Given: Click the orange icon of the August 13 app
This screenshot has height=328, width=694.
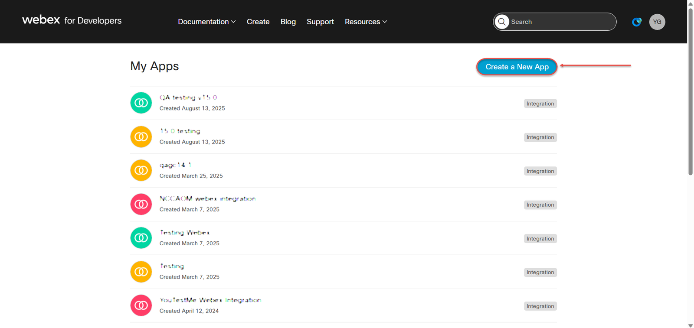Looking at the screenshot, I should click(141, 136).
